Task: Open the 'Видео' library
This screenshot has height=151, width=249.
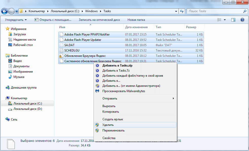Action: [x=15, y=61]
